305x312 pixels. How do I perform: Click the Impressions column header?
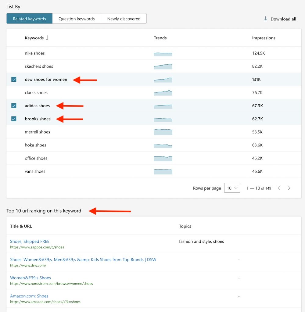[x=264, y=38]
